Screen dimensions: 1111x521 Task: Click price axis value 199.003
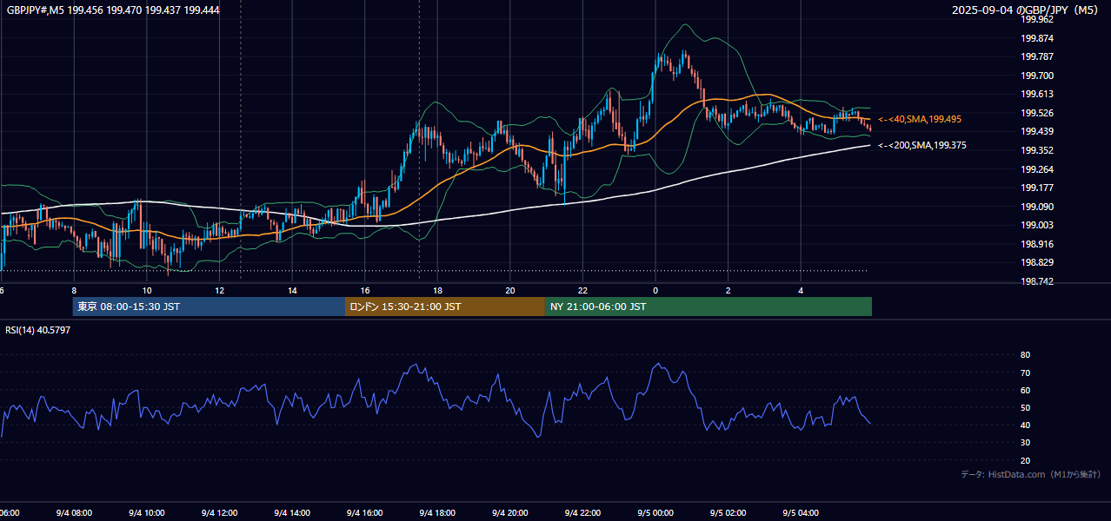1037,225
